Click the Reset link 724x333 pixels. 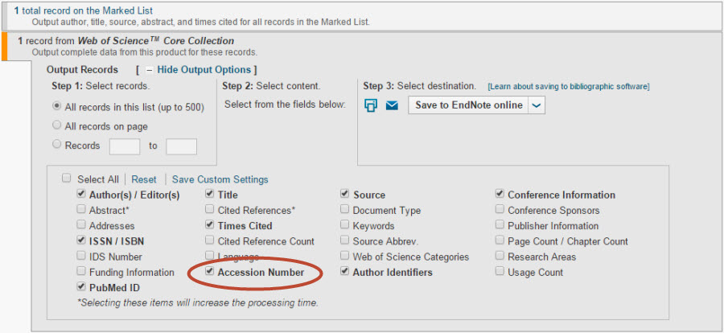point(144,180)
